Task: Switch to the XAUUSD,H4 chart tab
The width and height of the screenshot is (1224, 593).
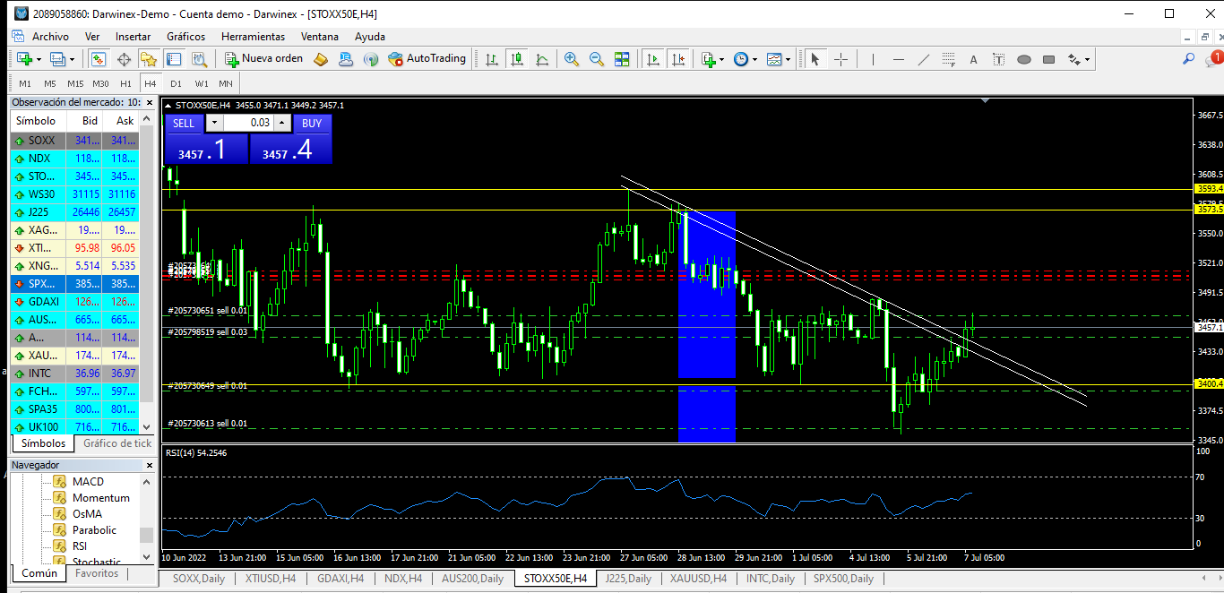Action: [x=698, y=579]
